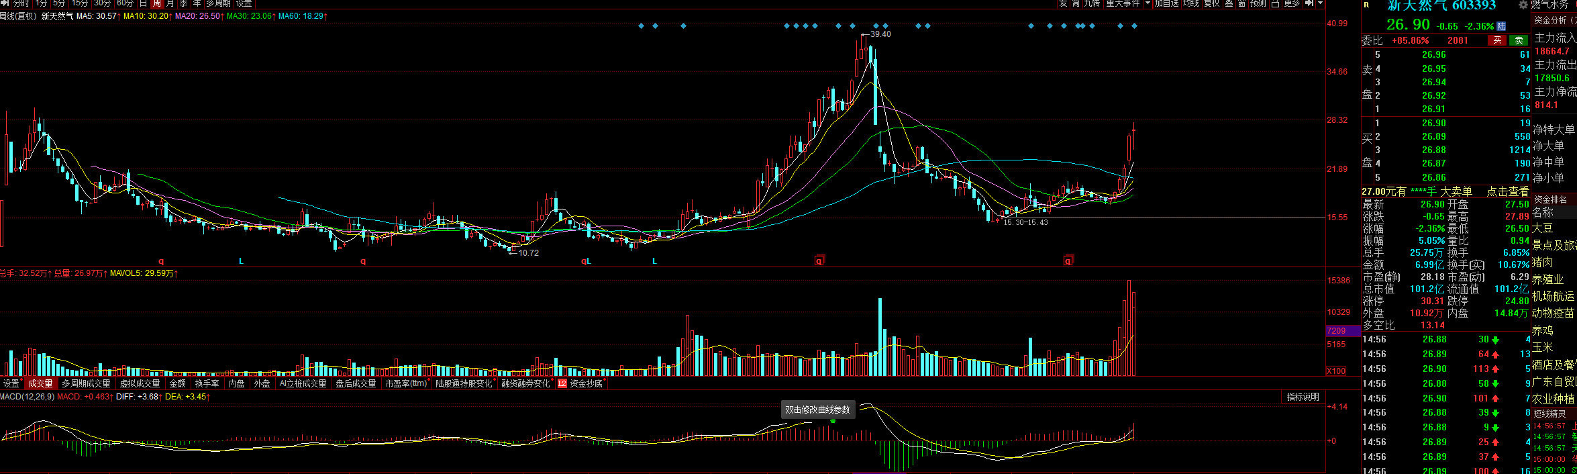Click the right-arrow icon after 更多
Image resolution: width=1577 pixels, height=474 pixels.
pos(1309,3)
